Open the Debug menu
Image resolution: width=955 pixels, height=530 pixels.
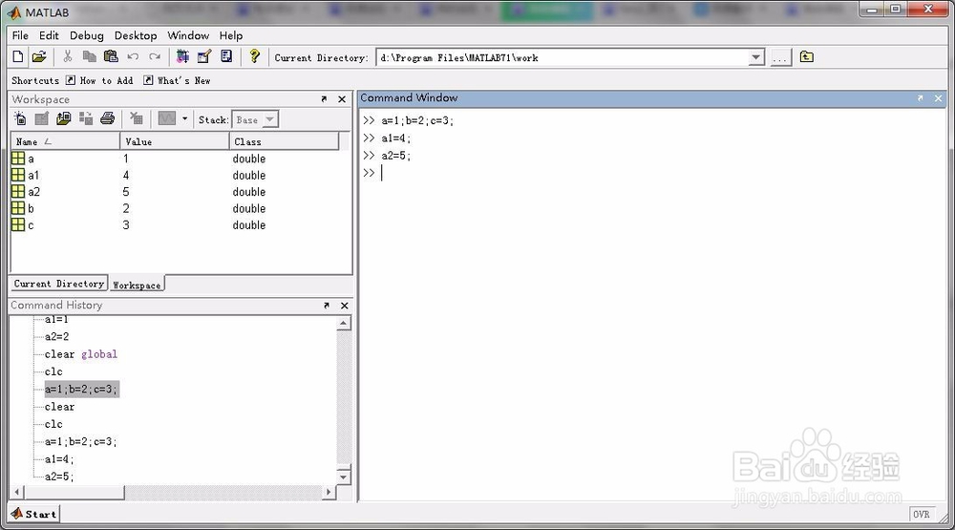[87, 35]
